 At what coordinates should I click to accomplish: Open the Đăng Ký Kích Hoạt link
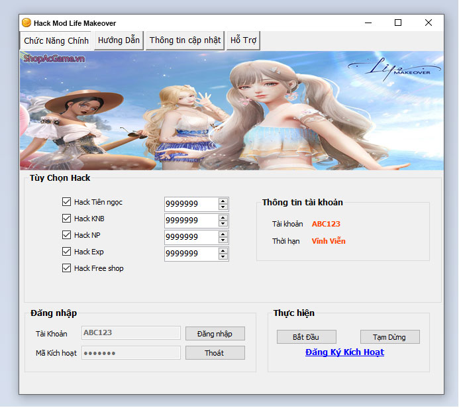click(x=344, y=352)
